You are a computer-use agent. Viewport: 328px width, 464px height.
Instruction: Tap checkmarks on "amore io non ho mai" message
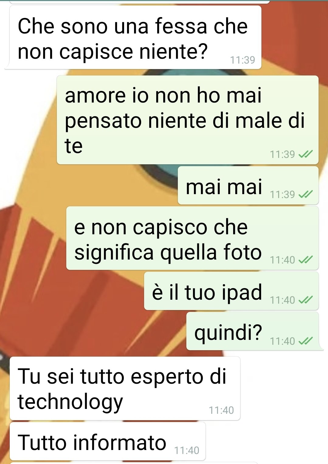[x=306, y=154]
